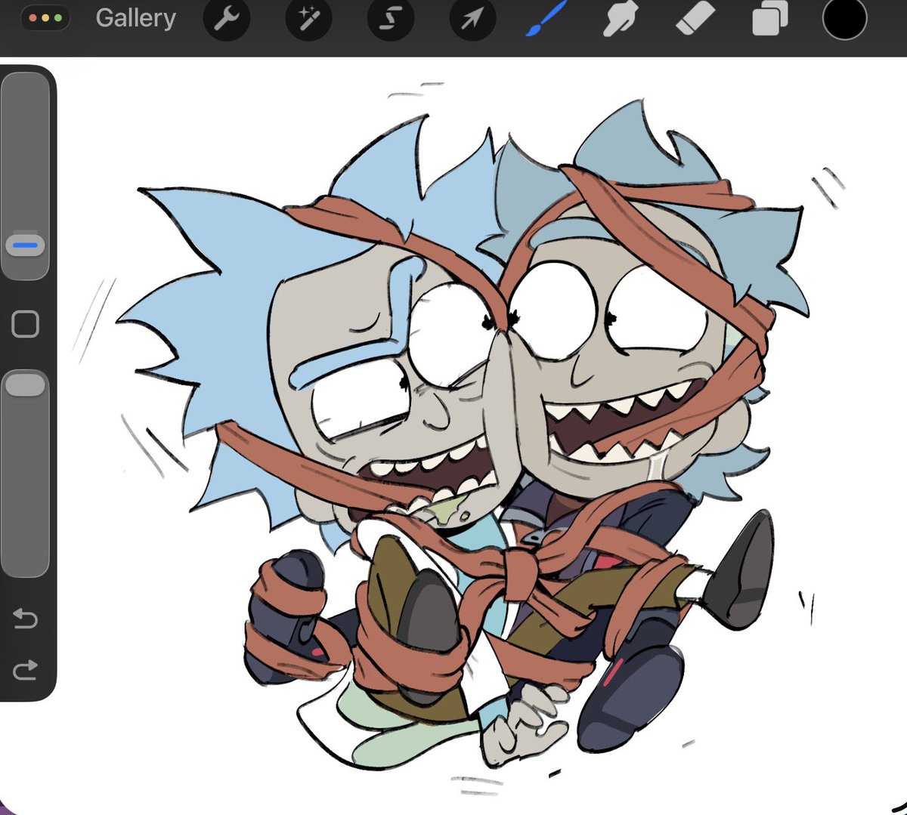Select the Smudge tool
Screen dimensions: 907x815
pos(619,19)
